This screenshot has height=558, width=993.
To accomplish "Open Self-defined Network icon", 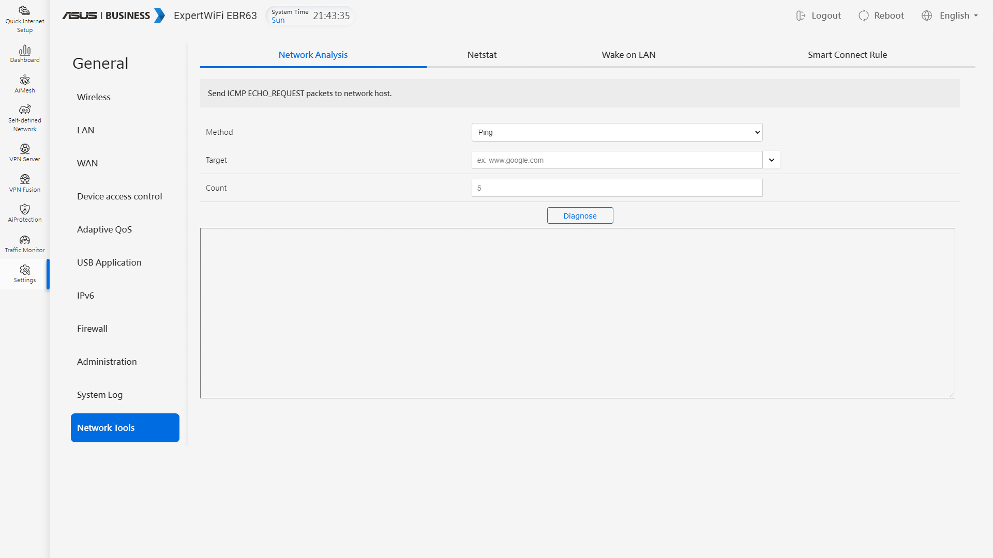I will [x=24, y=110].
